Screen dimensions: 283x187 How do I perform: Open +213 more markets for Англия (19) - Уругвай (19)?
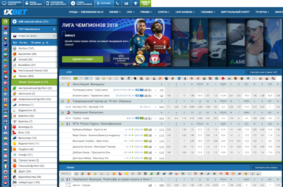(x=161, y=107)
